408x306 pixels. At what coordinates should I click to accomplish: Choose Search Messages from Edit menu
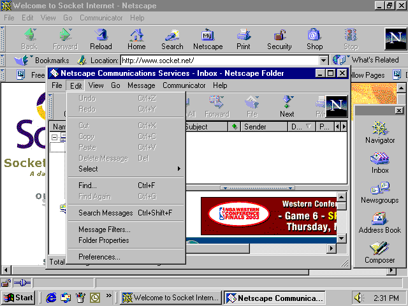click(x=126, y=213)
